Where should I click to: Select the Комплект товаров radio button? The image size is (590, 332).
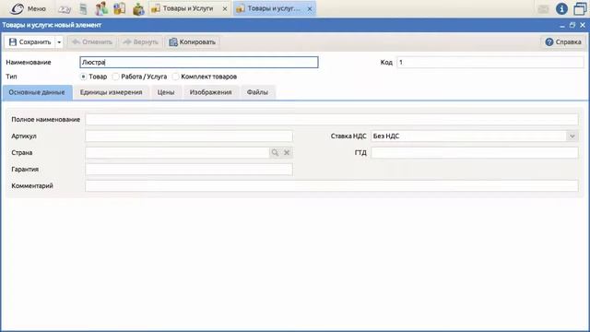coord(176,77)
